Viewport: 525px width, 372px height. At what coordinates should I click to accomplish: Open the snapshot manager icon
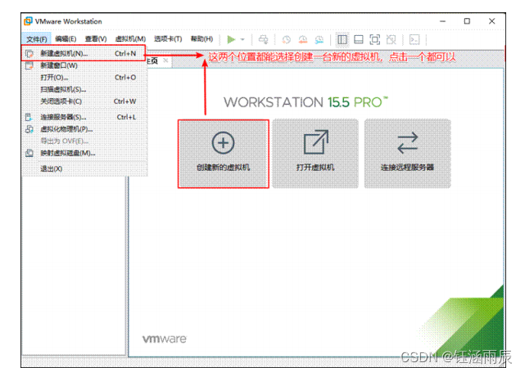319,40
